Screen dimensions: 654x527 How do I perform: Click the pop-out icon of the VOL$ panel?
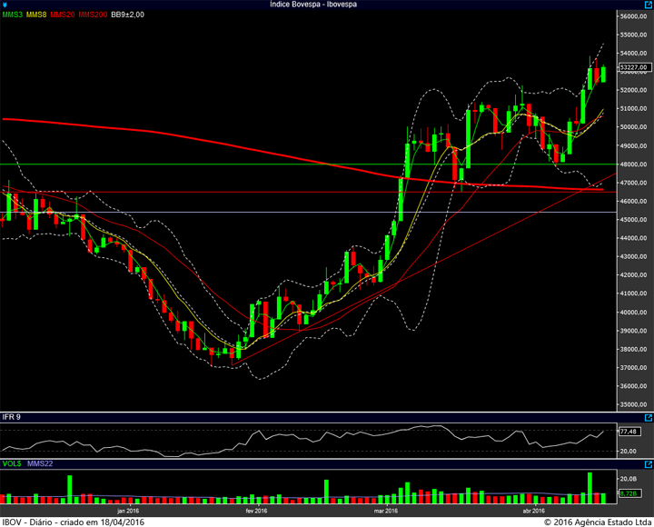(x=649, y=464)
